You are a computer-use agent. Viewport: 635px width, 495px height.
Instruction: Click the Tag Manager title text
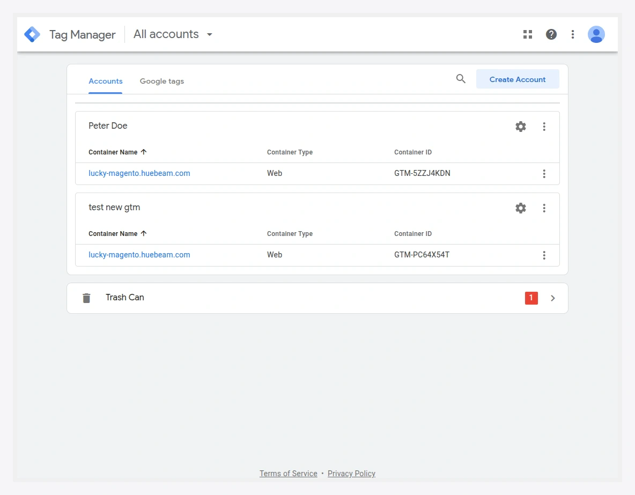tap(82, 34)
